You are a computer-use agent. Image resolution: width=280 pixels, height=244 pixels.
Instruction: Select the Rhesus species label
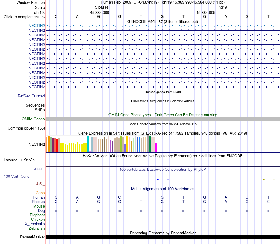[38, 202]
